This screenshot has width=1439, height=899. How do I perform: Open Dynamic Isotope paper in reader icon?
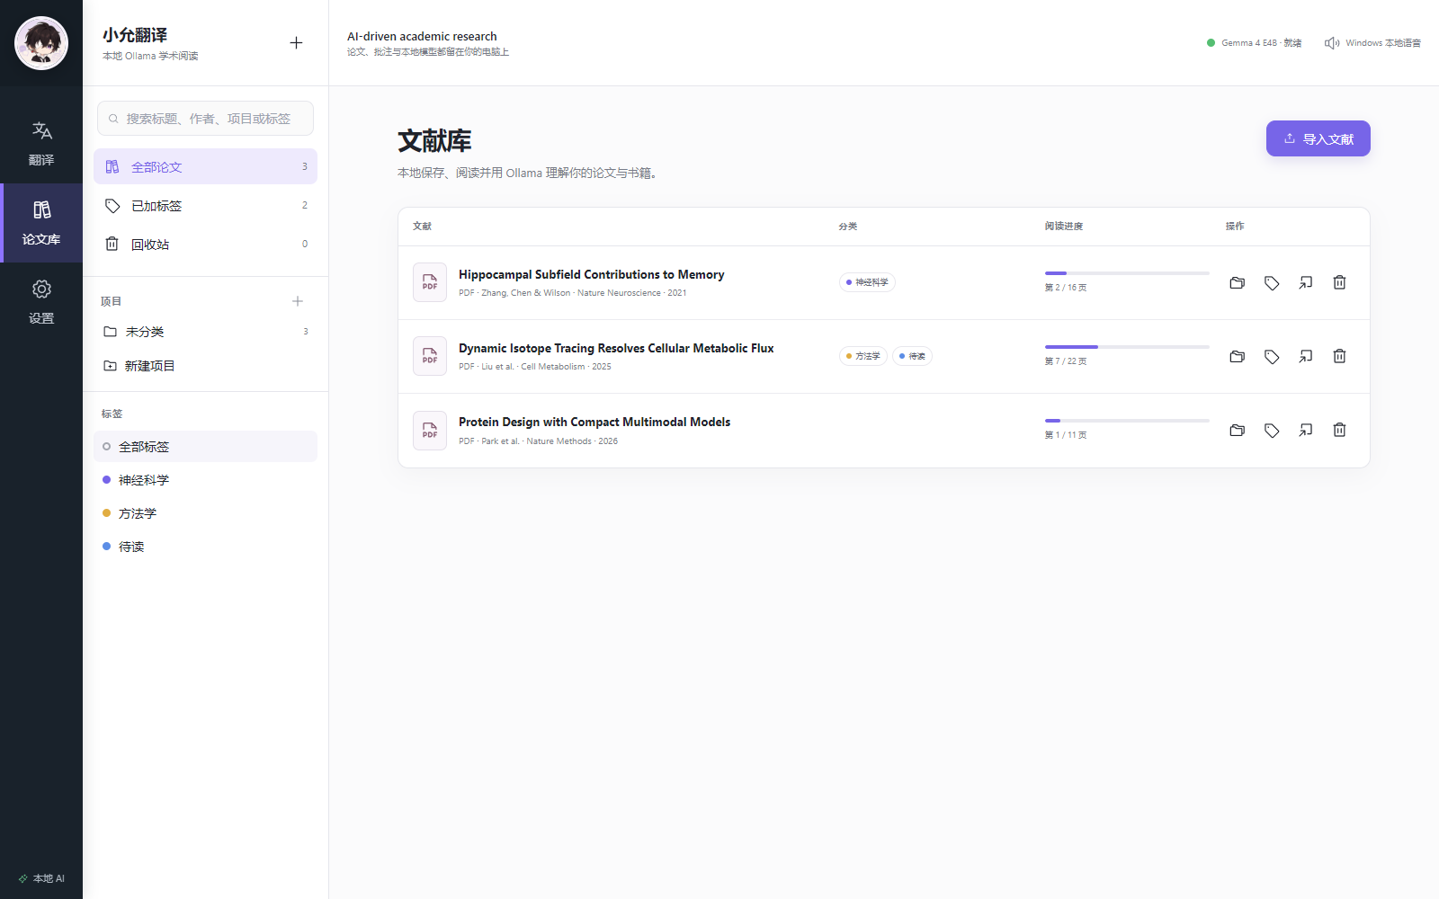click(x=1305, y=356)
